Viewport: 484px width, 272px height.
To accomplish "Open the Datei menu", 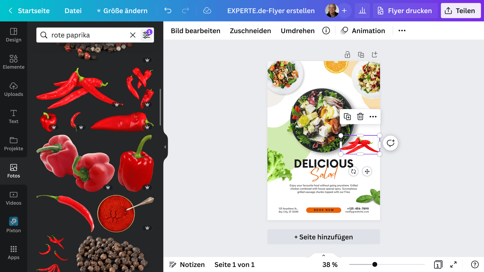I will [73, 11].
